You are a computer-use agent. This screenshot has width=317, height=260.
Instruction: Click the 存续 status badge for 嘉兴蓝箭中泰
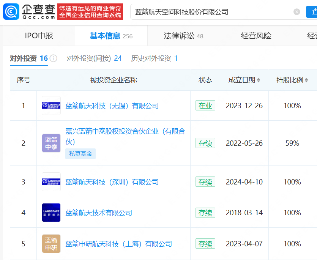click(x=205, y=143)
